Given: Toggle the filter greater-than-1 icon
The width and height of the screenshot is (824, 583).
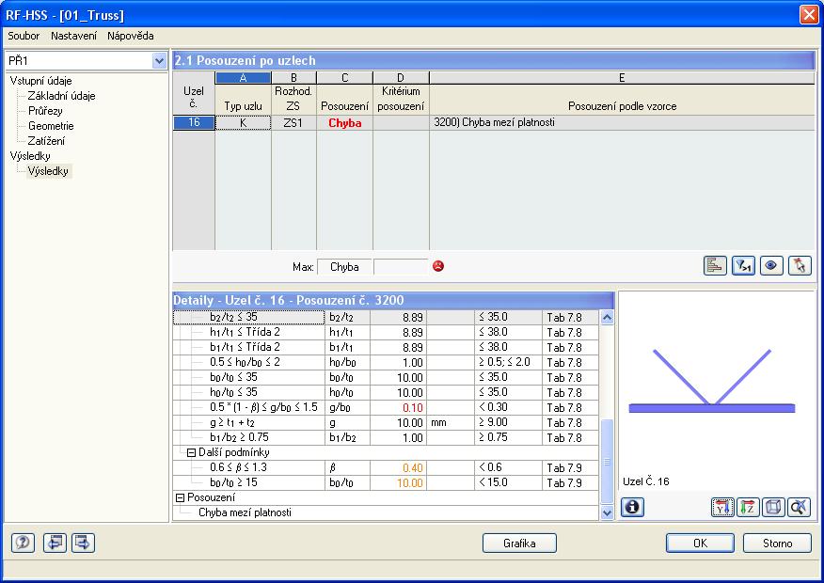Looking at the screenshot, I should tap(743, 266).
